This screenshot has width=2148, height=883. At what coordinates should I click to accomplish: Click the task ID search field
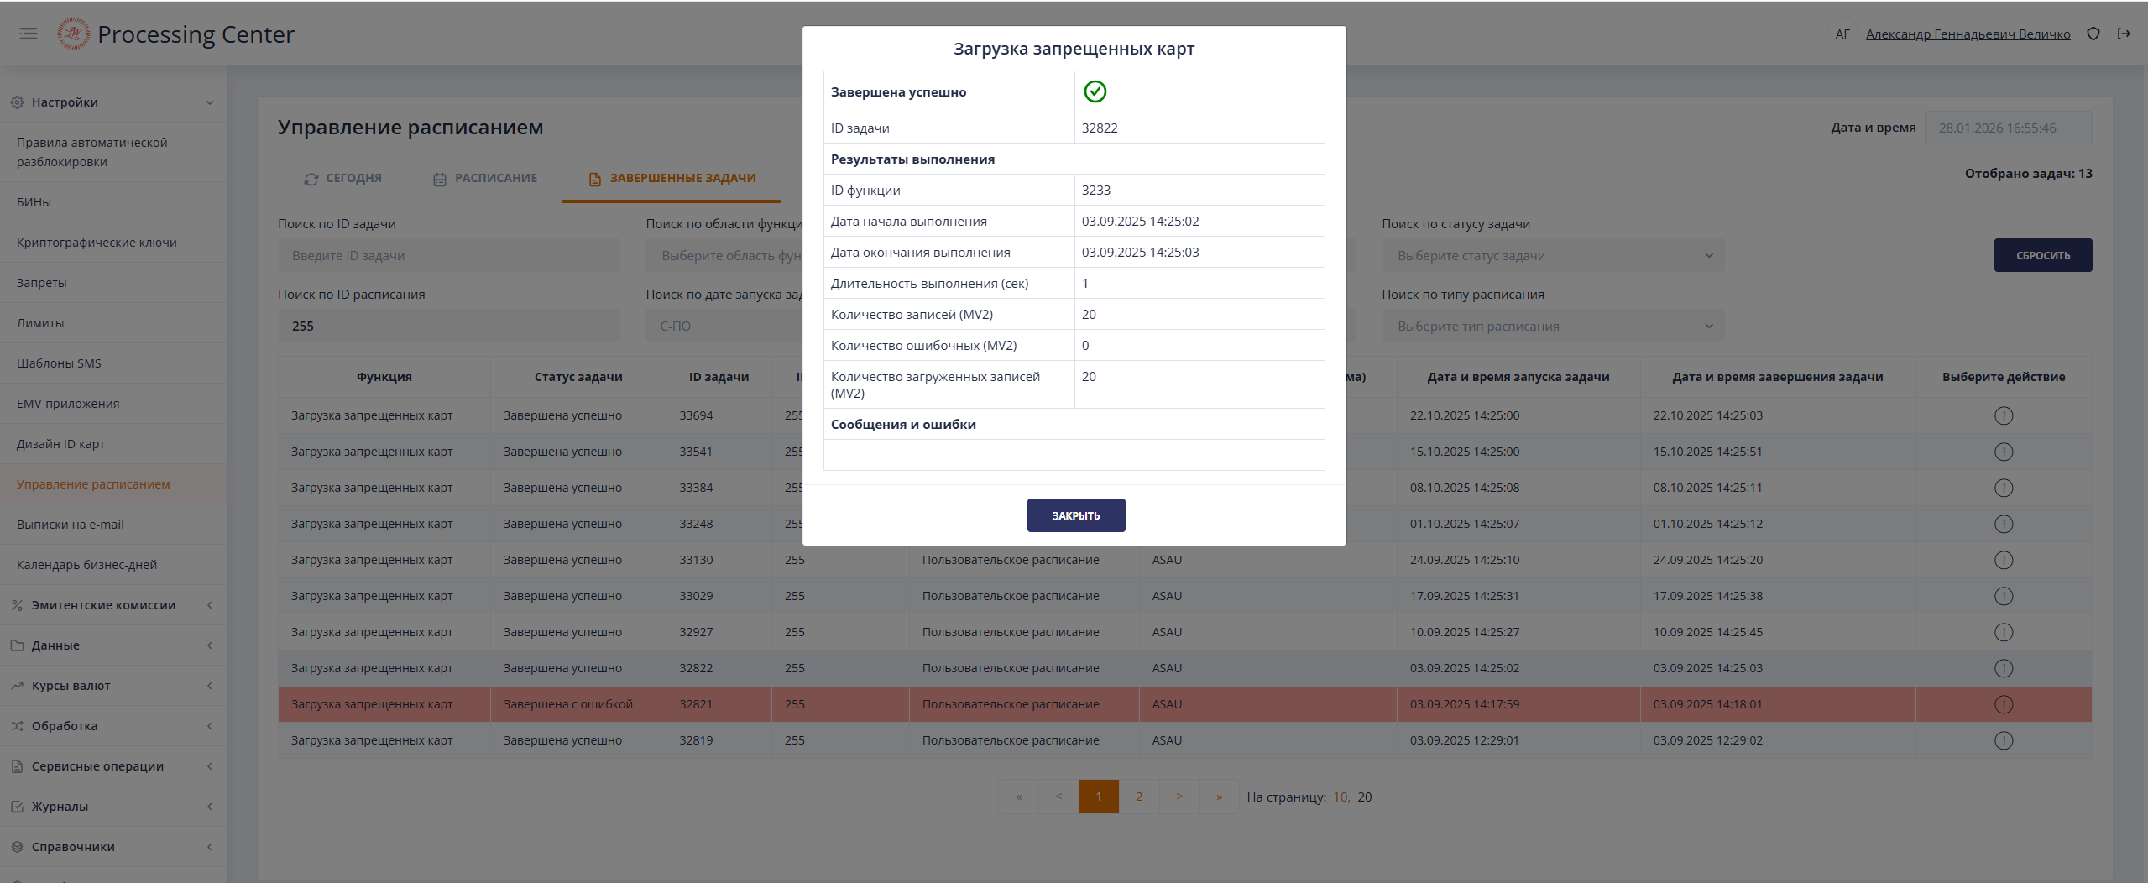click(x=448, y=256)
